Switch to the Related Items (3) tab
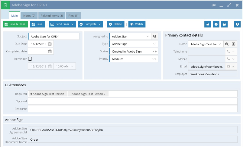This screenshot has width=243, height=147. (x=52, y=15)
